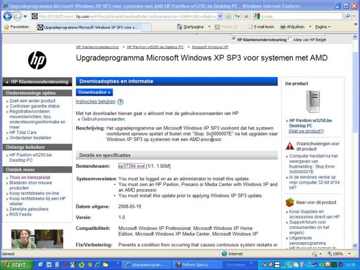This screenshot has height=270, width=360.
Task: Click the blue Downloaden button
Action: pos(94,92)
